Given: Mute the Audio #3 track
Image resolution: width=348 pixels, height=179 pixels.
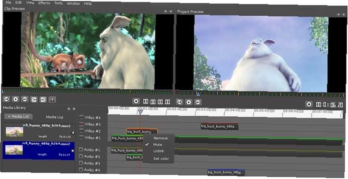Looking at the screenshot, I should pos(81,163).
